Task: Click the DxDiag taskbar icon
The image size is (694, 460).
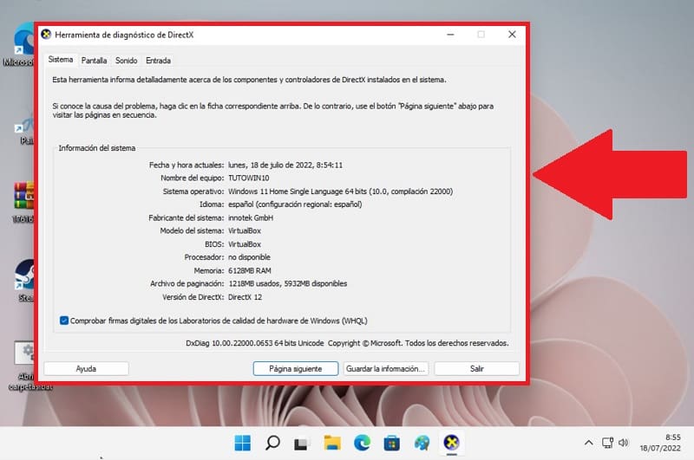Action: (x=451, y=443)
